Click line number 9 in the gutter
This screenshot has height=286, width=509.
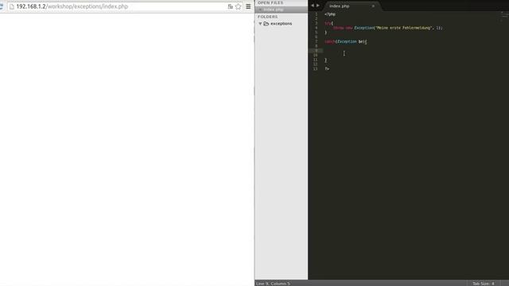pos(317,51)
